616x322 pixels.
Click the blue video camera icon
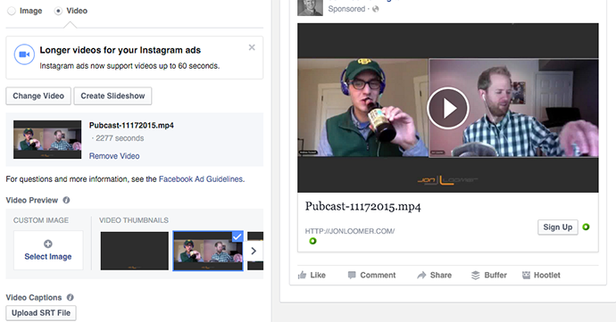tap(24, 54)
